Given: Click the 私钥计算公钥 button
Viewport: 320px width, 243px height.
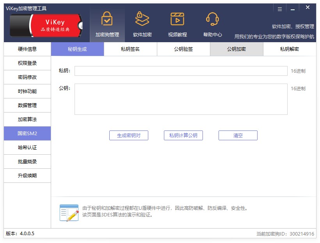Looking at the screenshot, I should [x=183, y=135].
